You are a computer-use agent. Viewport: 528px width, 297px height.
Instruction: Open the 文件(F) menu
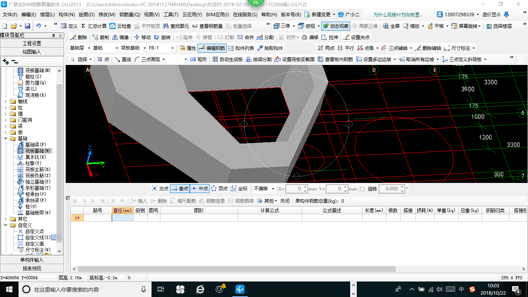point(10,15)
